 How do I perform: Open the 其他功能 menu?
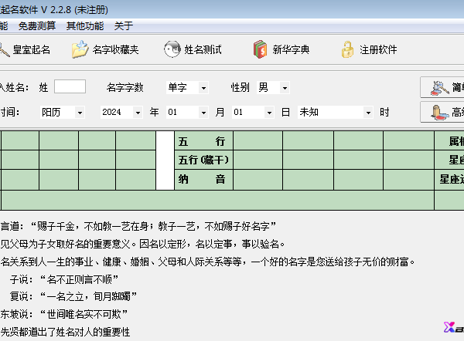pyautogui.click(x=85, y=25)
